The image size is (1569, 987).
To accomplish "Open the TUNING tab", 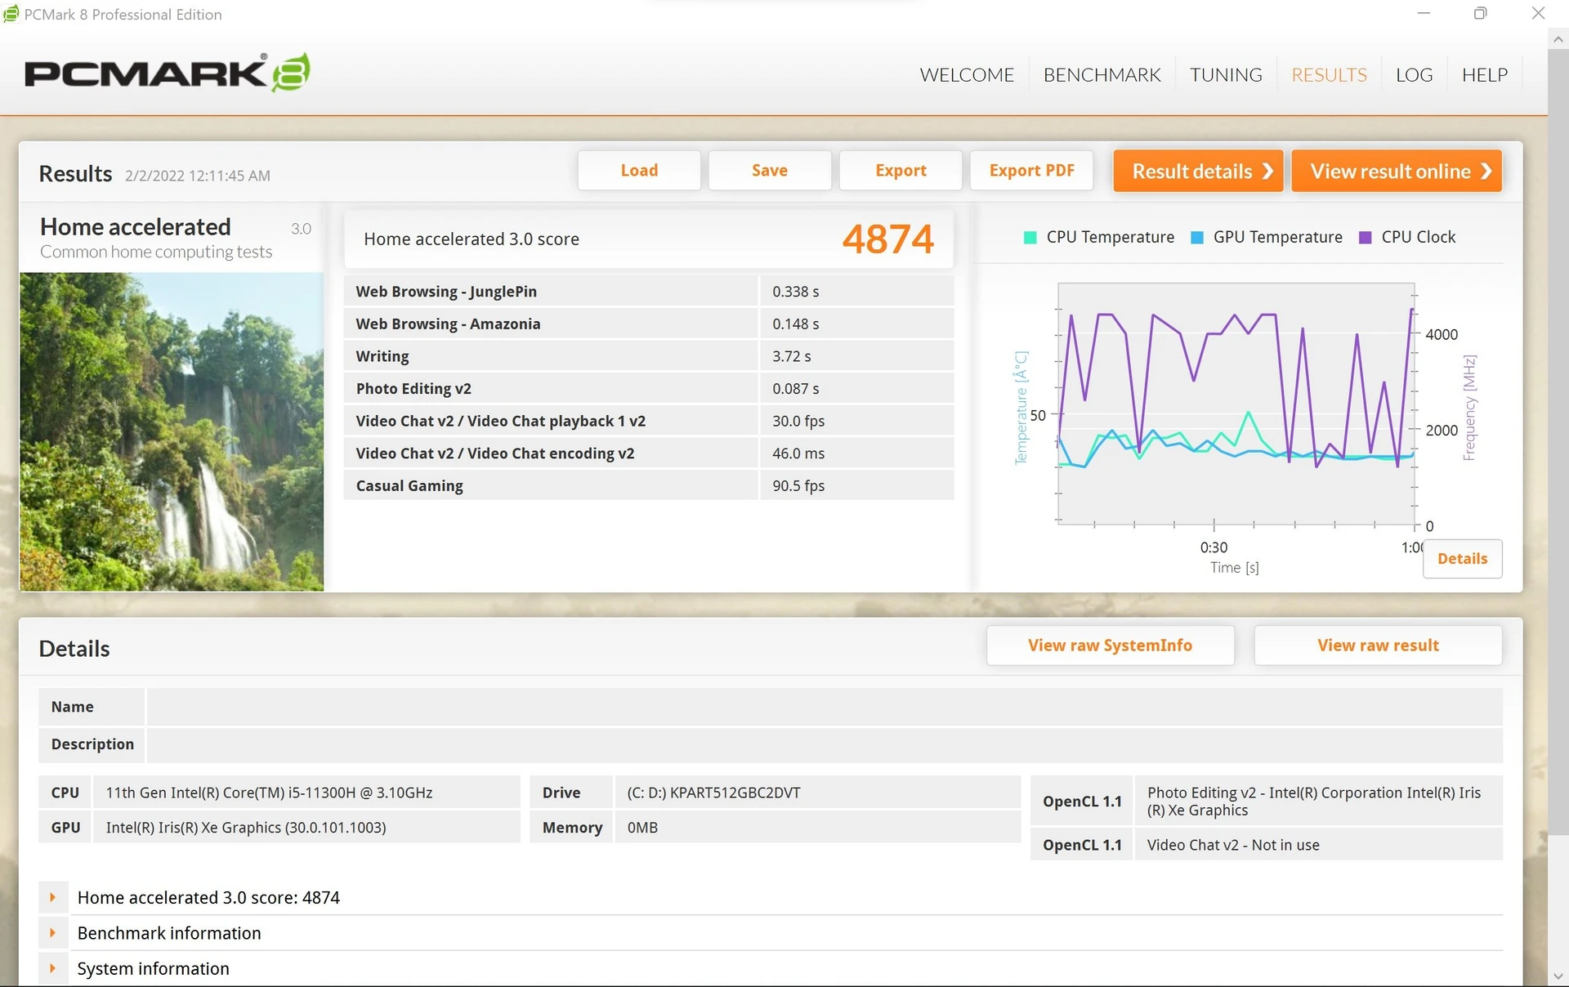I will point(1226,74).
